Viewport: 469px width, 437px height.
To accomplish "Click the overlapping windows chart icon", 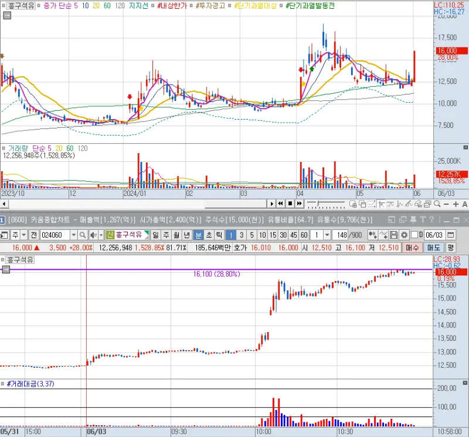I will [x=362, y=204].
